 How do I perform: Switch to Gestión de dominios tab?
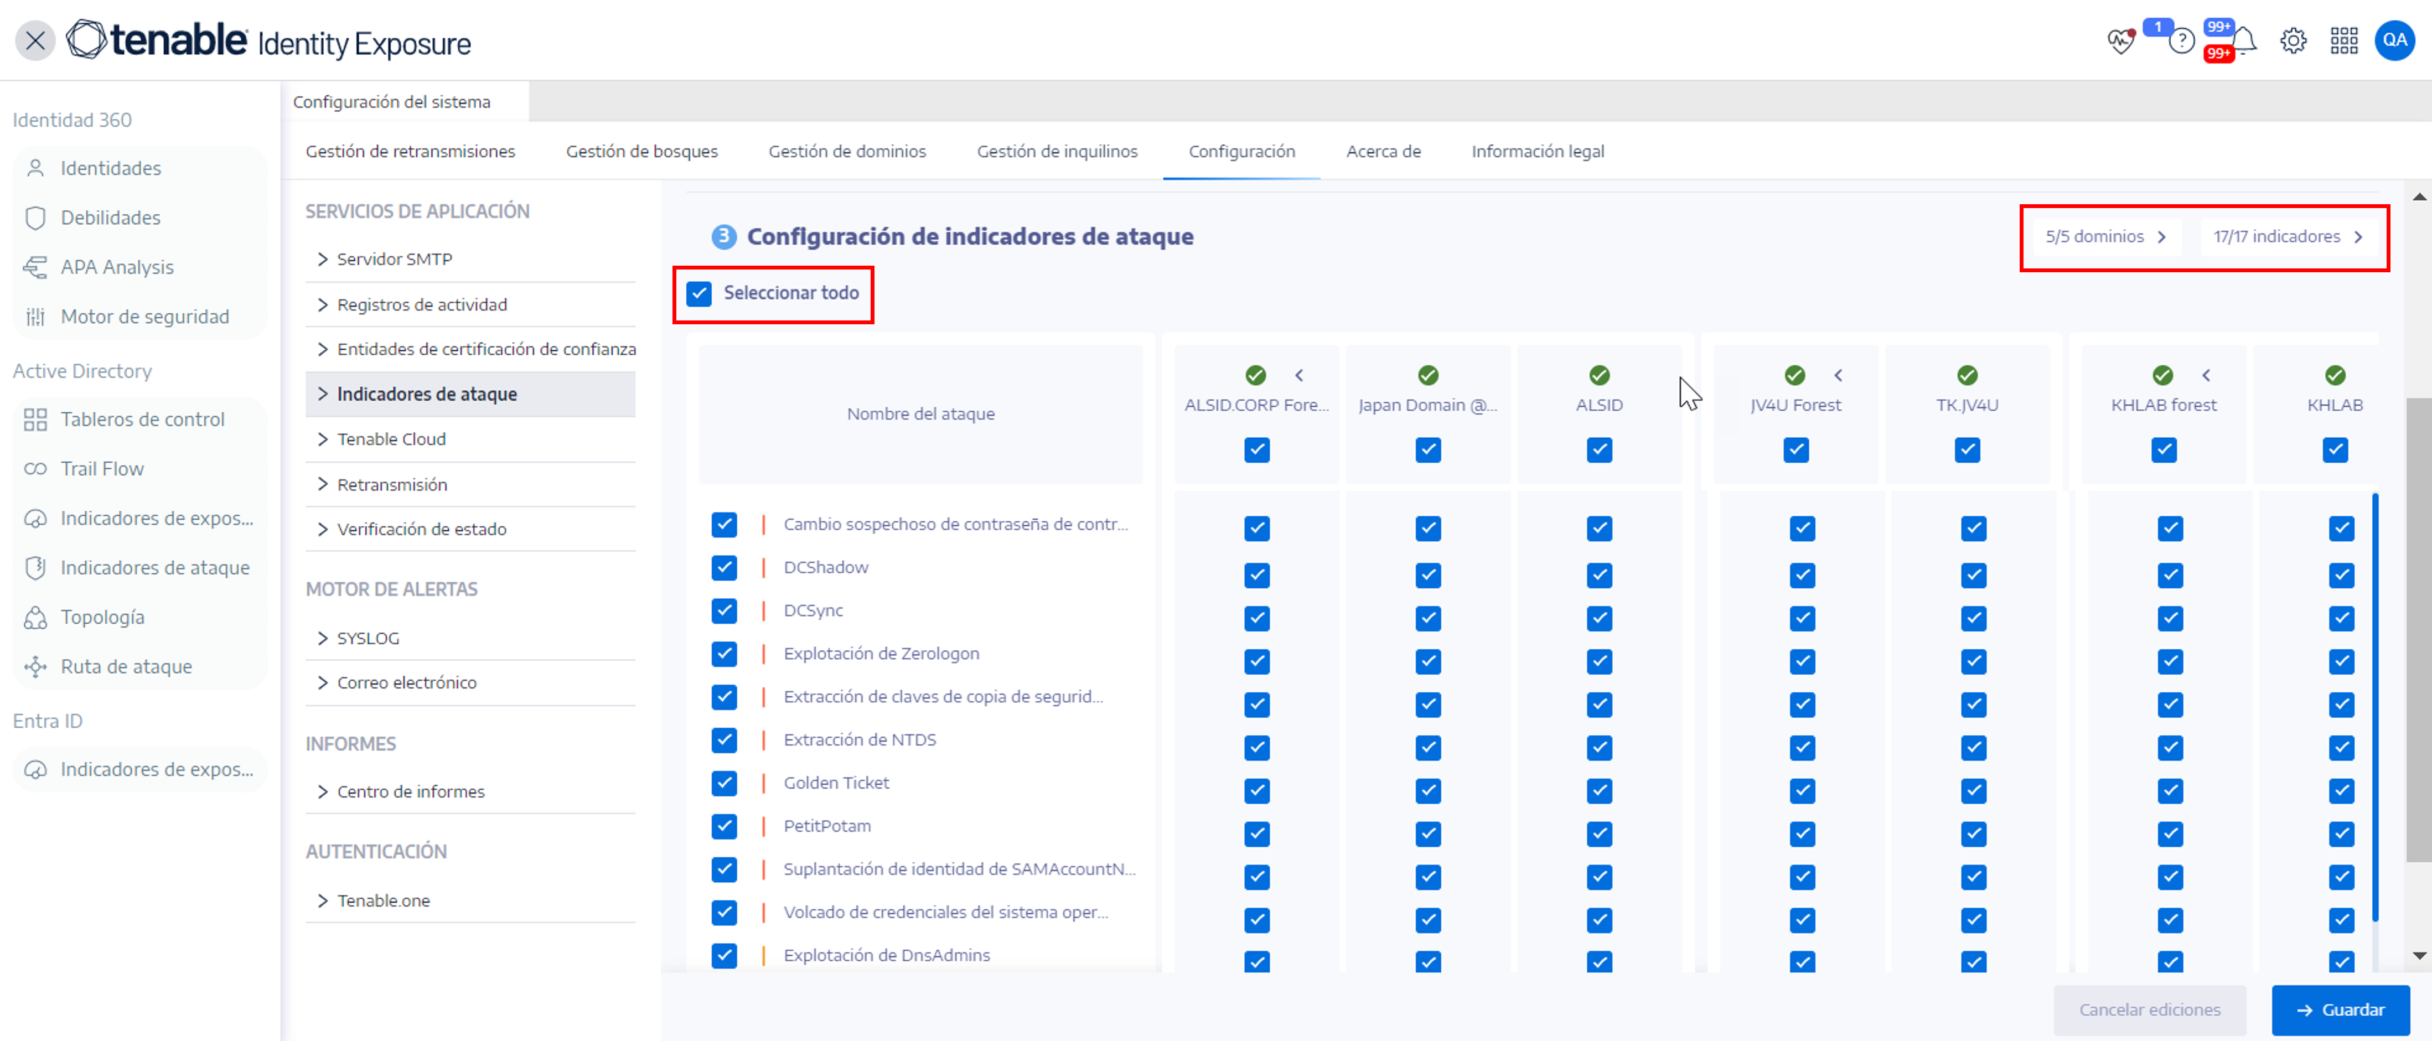coord(847,151)
